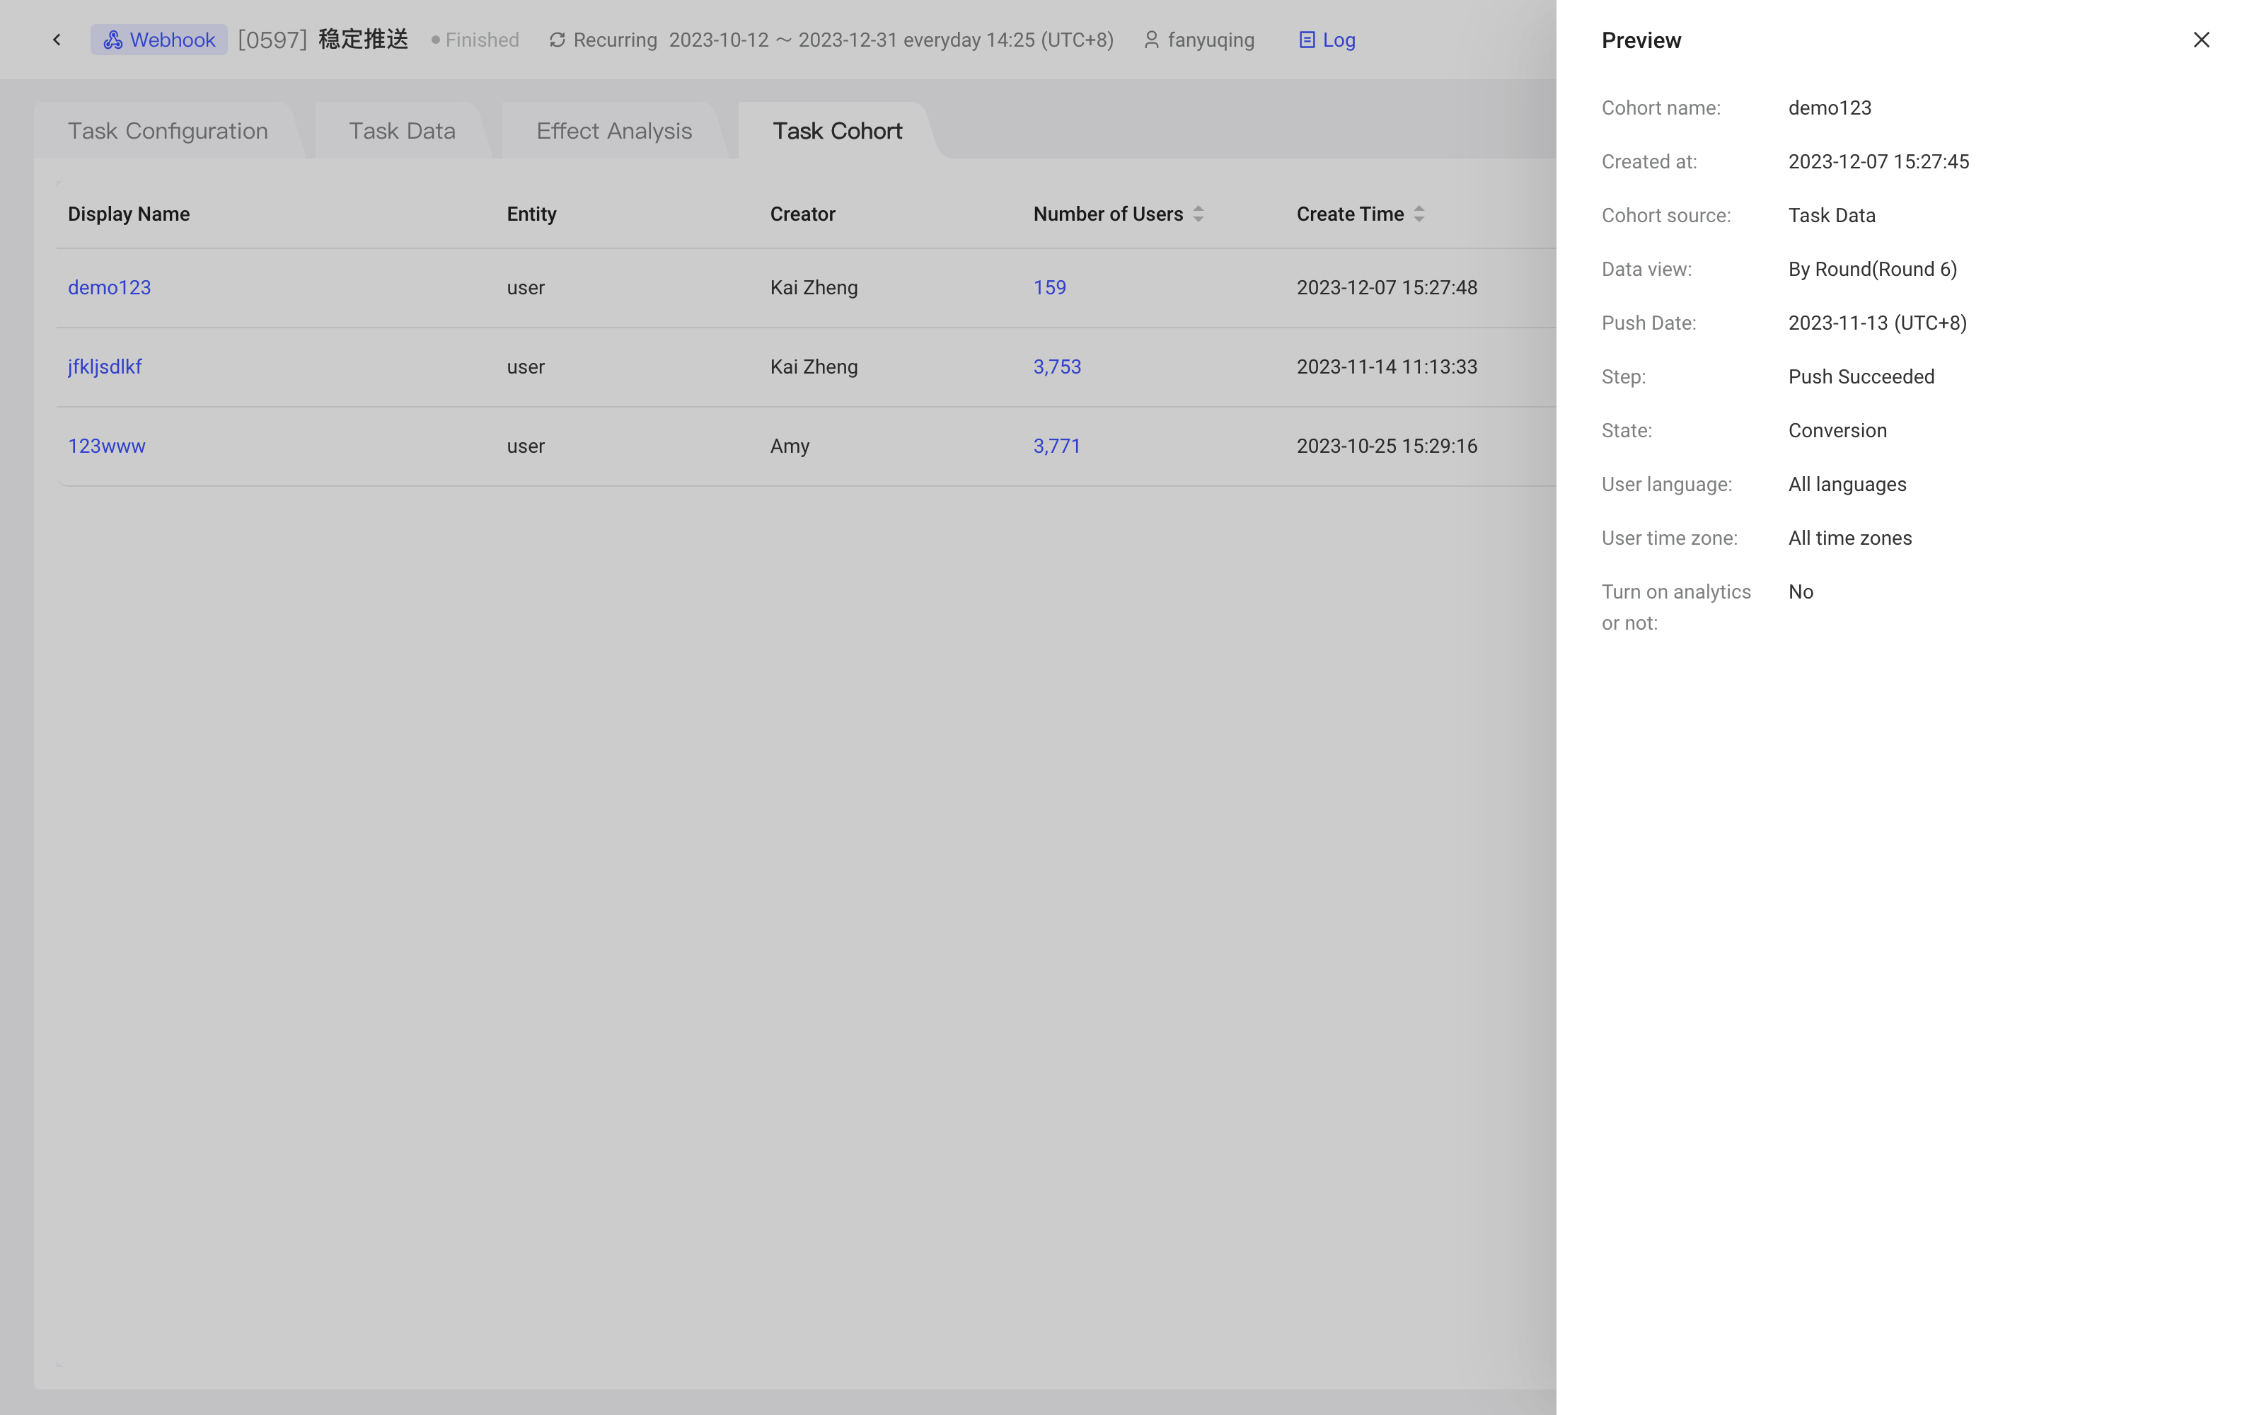The width and height of the screenshot is (2264, 1415).
Task: Click creator Amy in the table
Action: [x=790, y=446]
